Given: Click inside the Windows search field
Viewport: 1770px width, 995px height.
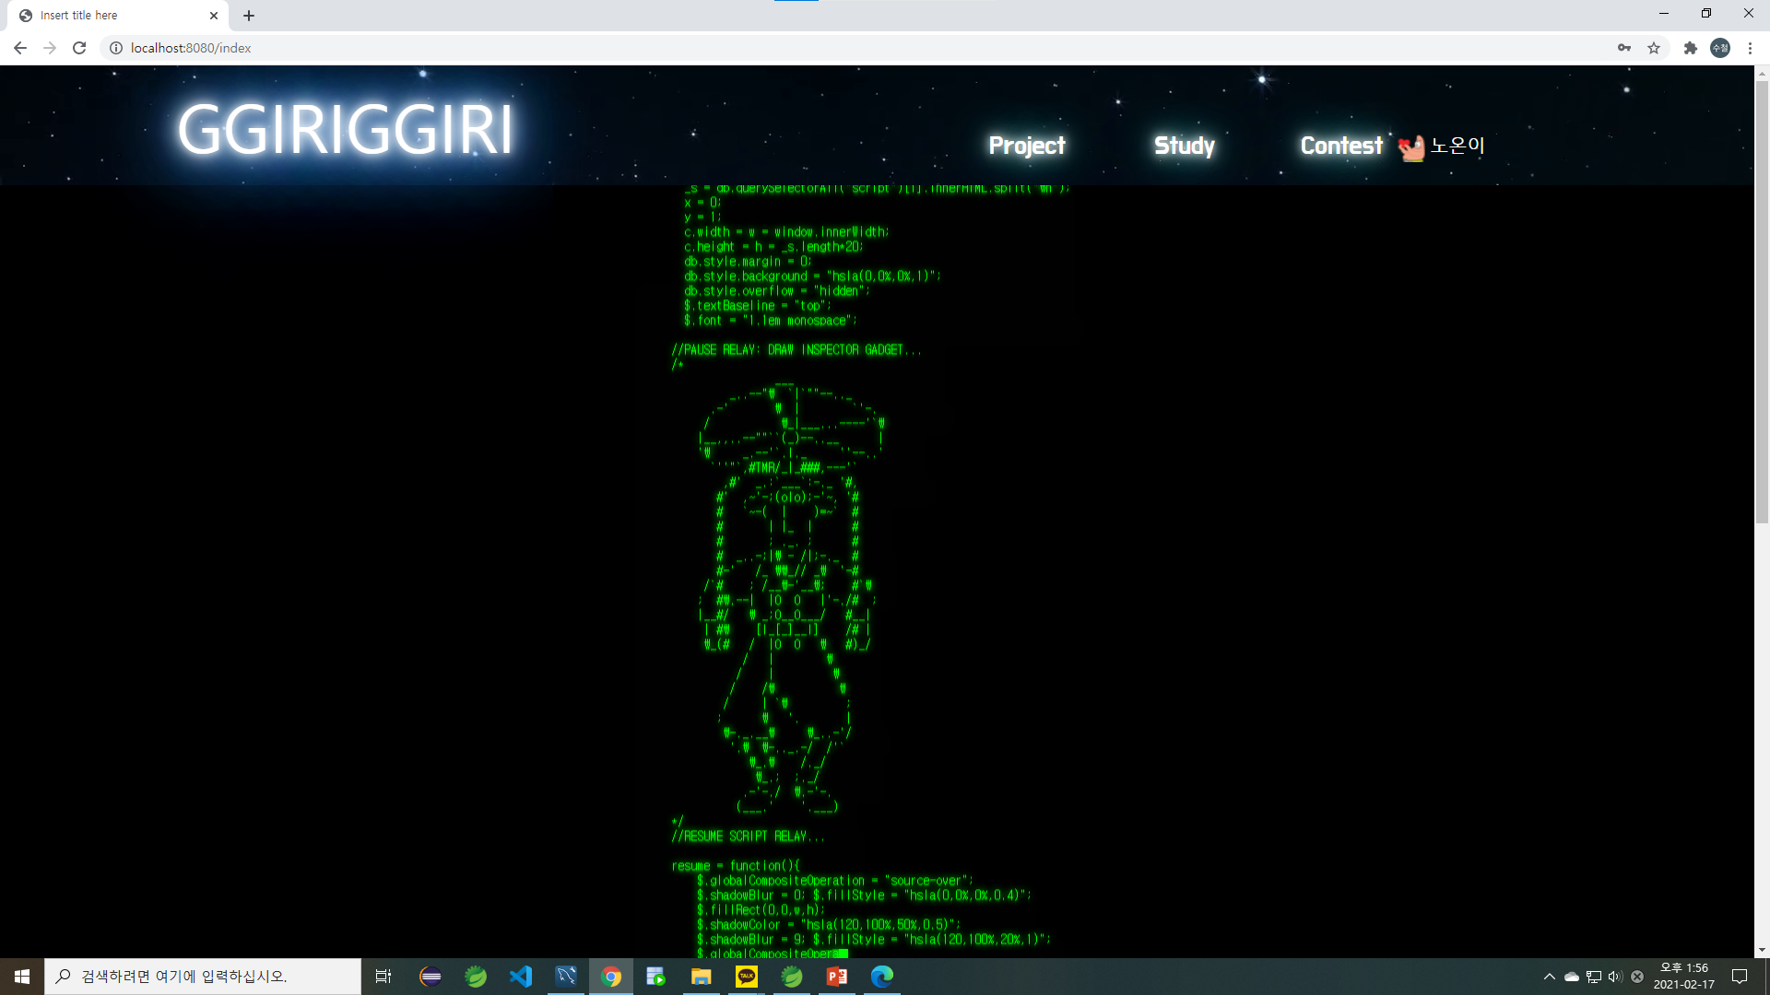Looking at the screenshot, I should coord(203,976).
